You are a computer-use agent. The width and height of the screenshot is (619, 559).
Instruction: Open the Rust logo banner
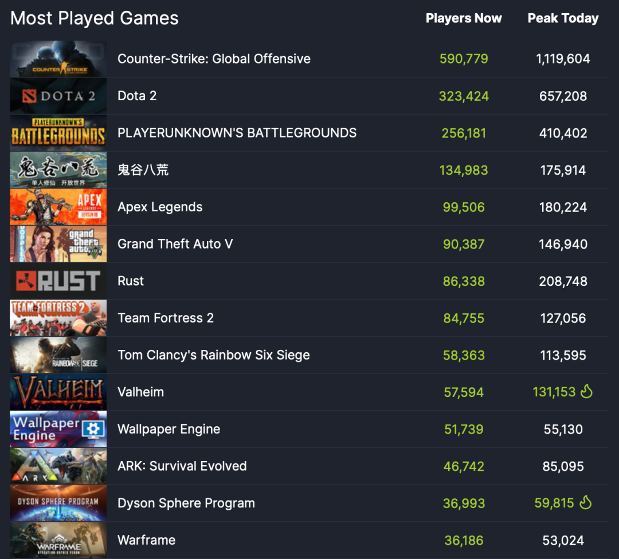(58, 281)
